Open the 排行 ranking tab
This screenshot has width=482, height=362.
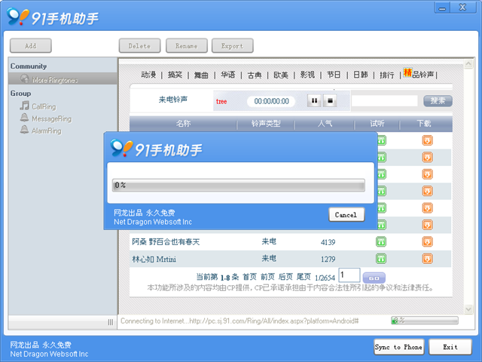pos(386,75)
